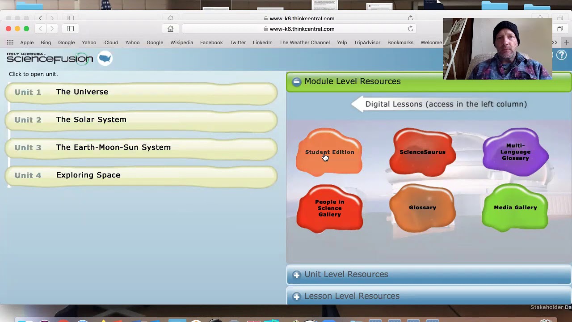
Task: Open the Bookmarks favorites item
Action: [400, 42]
